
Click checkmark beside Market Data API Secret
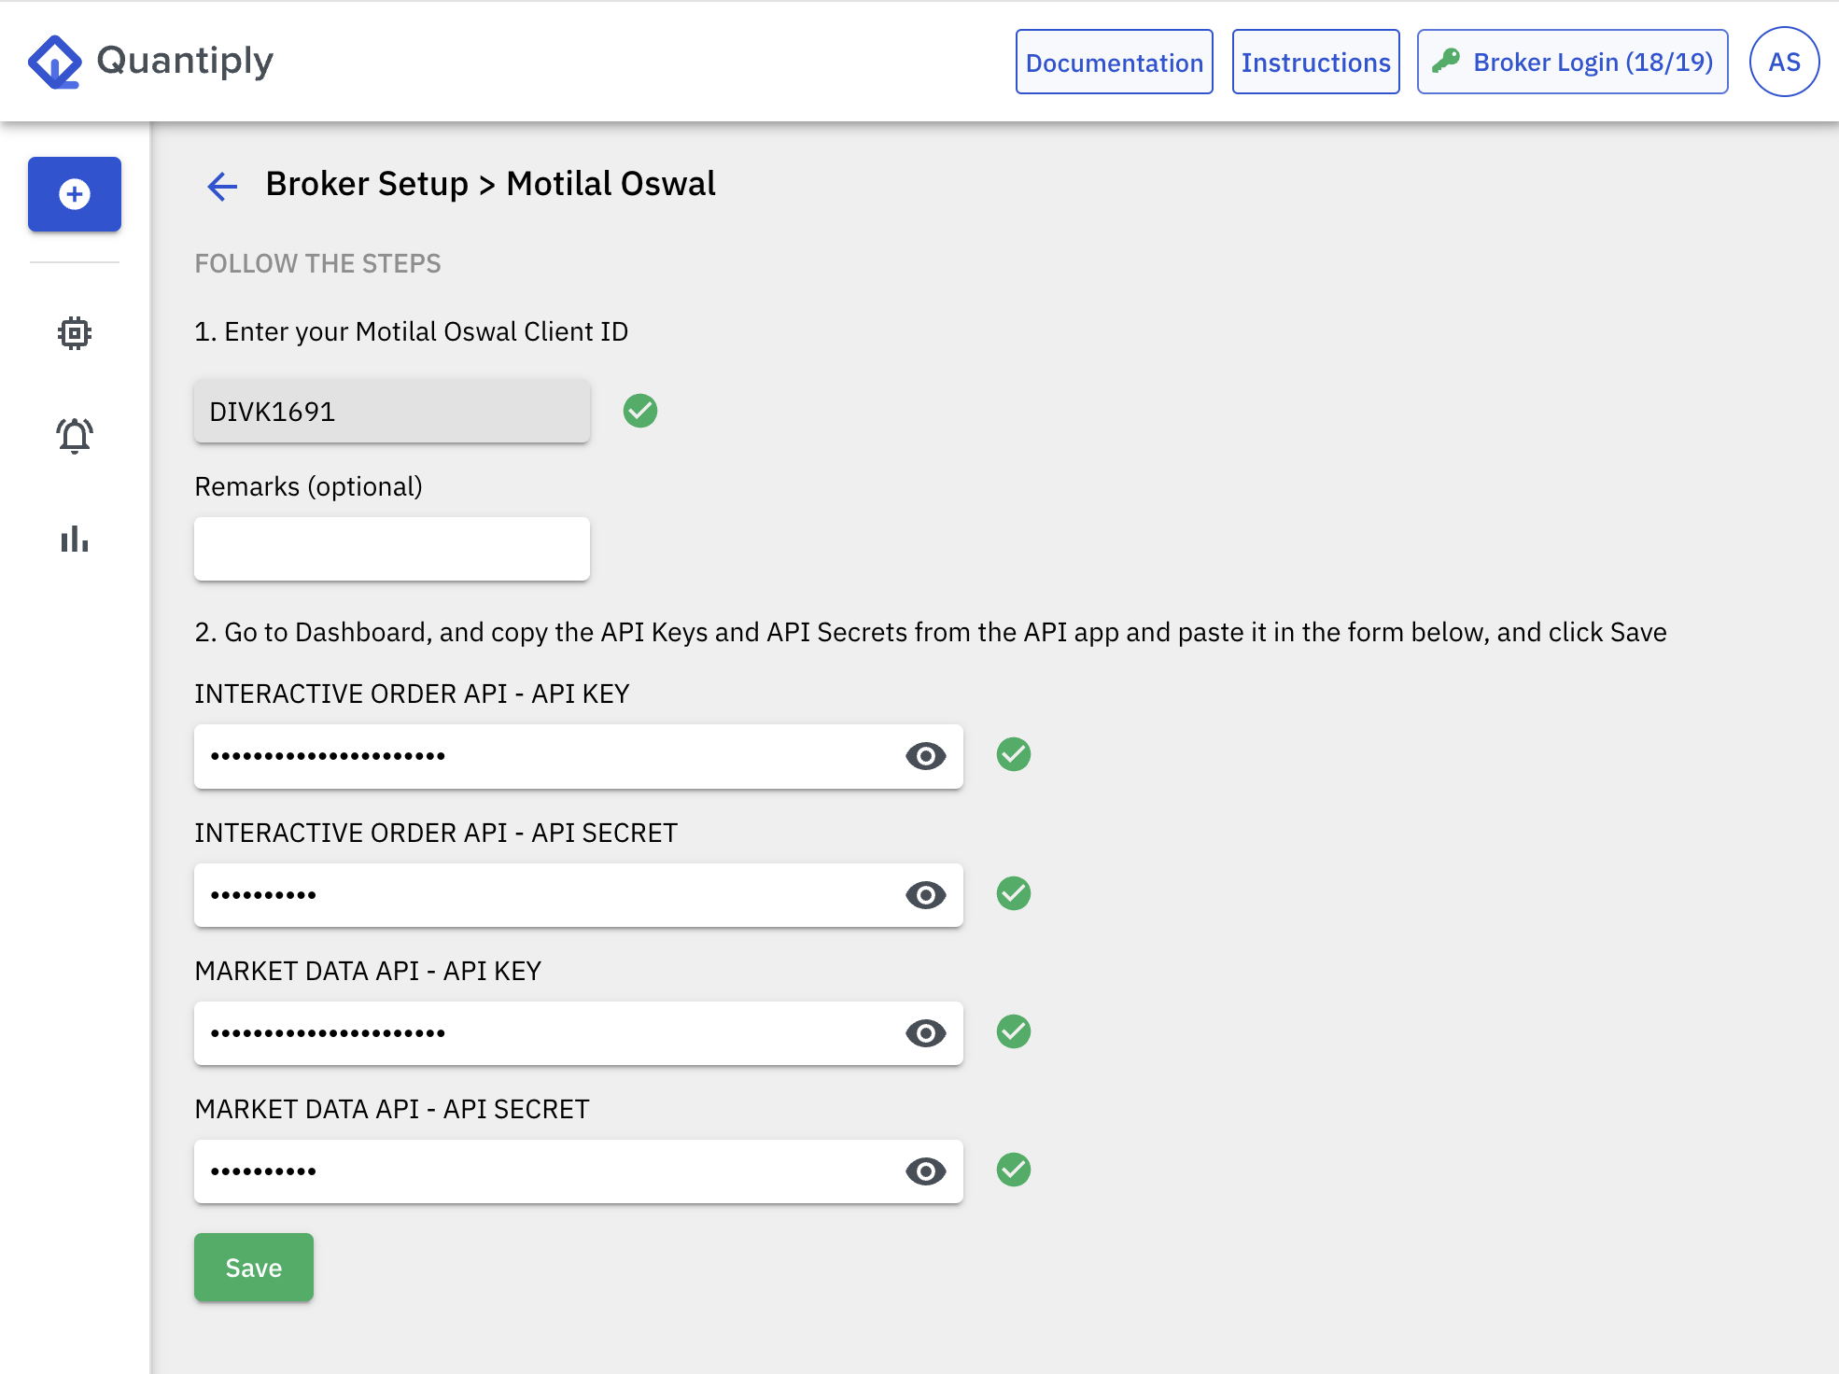point(1014,1170)
